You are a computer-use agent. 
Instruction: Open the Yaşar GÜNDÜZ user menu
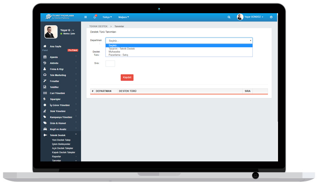click(254, 17)
